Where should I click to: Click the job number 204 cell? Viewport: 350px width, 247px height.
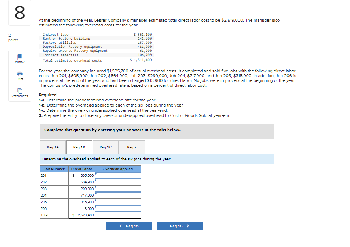click(54, 196)
